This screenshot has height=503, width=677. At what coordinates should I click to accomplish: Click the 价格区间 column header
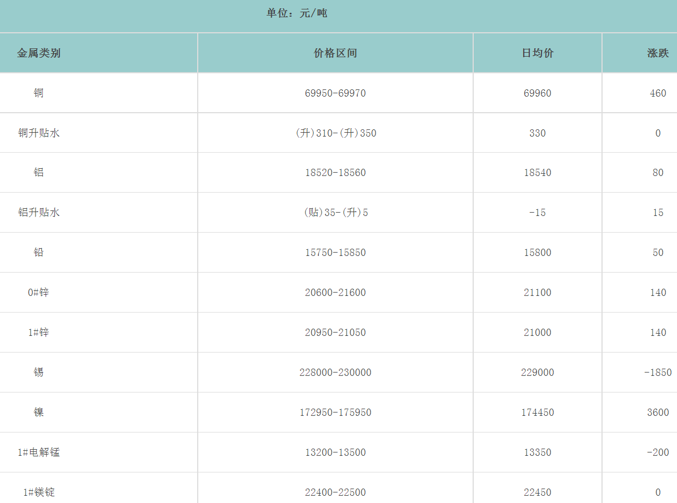[335, 53]
